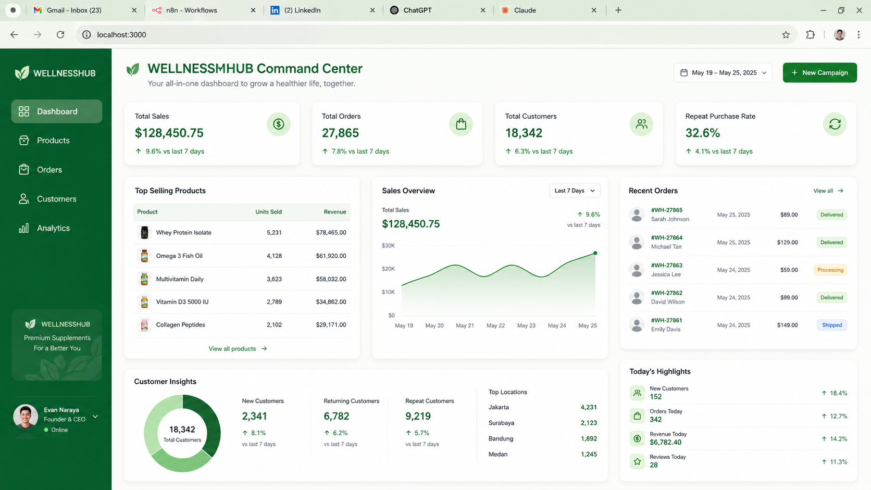
Task: Click the donut chart in Customer Insights
Action: coord(182,433)
